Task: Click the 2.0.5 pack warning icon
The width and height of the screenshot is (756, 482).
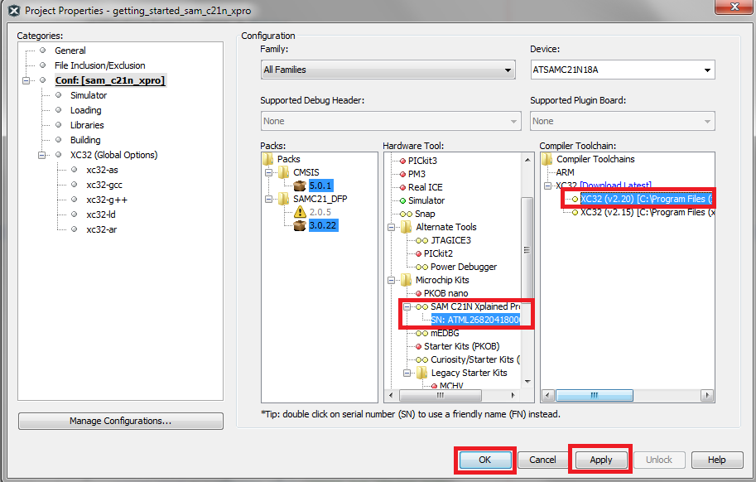Action: pos(299,212)
